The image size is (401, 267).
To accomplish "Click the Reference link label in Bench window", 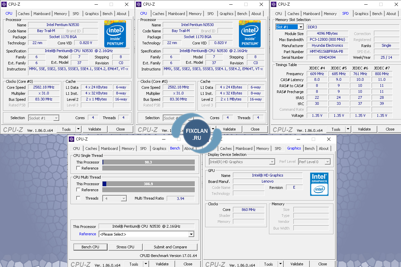I will tap(88, 234).
